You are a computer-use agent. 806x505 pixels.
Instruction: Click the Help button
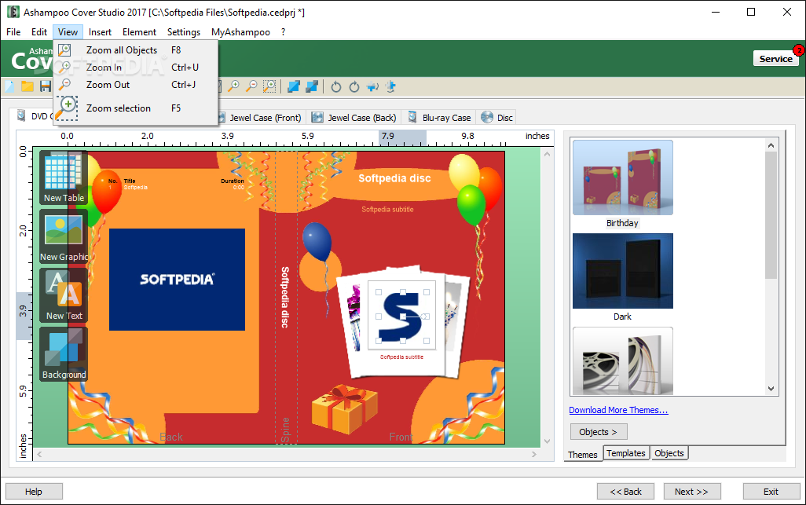34,492
